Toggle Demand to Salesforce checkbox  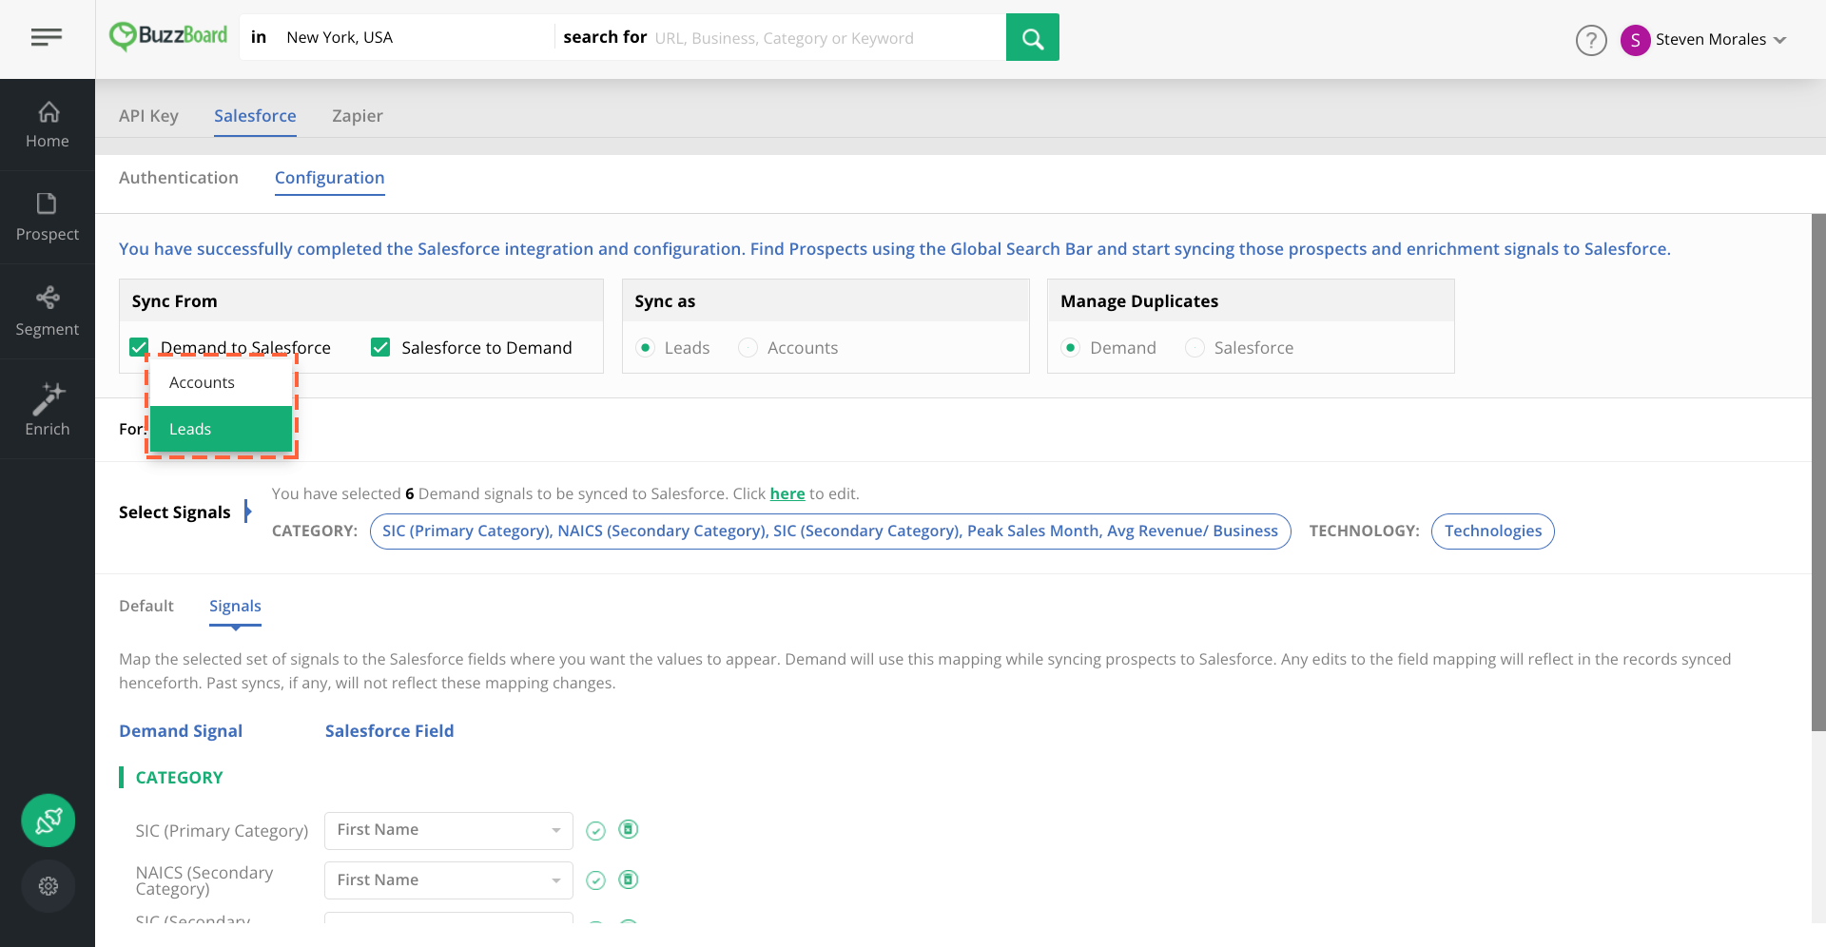pyautogui.click(x=139, y=347)
